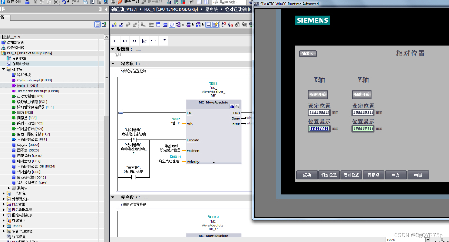
Task: Select 画圆块 [DB23] data block
Action: coord(28,150)
